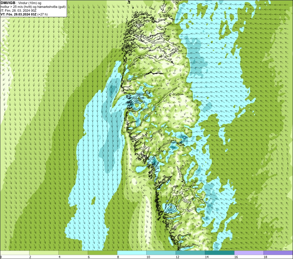Click the light cyan 8–10 m/s legend swatch
The image size is (293, 259).
click(x=132, y=253)
